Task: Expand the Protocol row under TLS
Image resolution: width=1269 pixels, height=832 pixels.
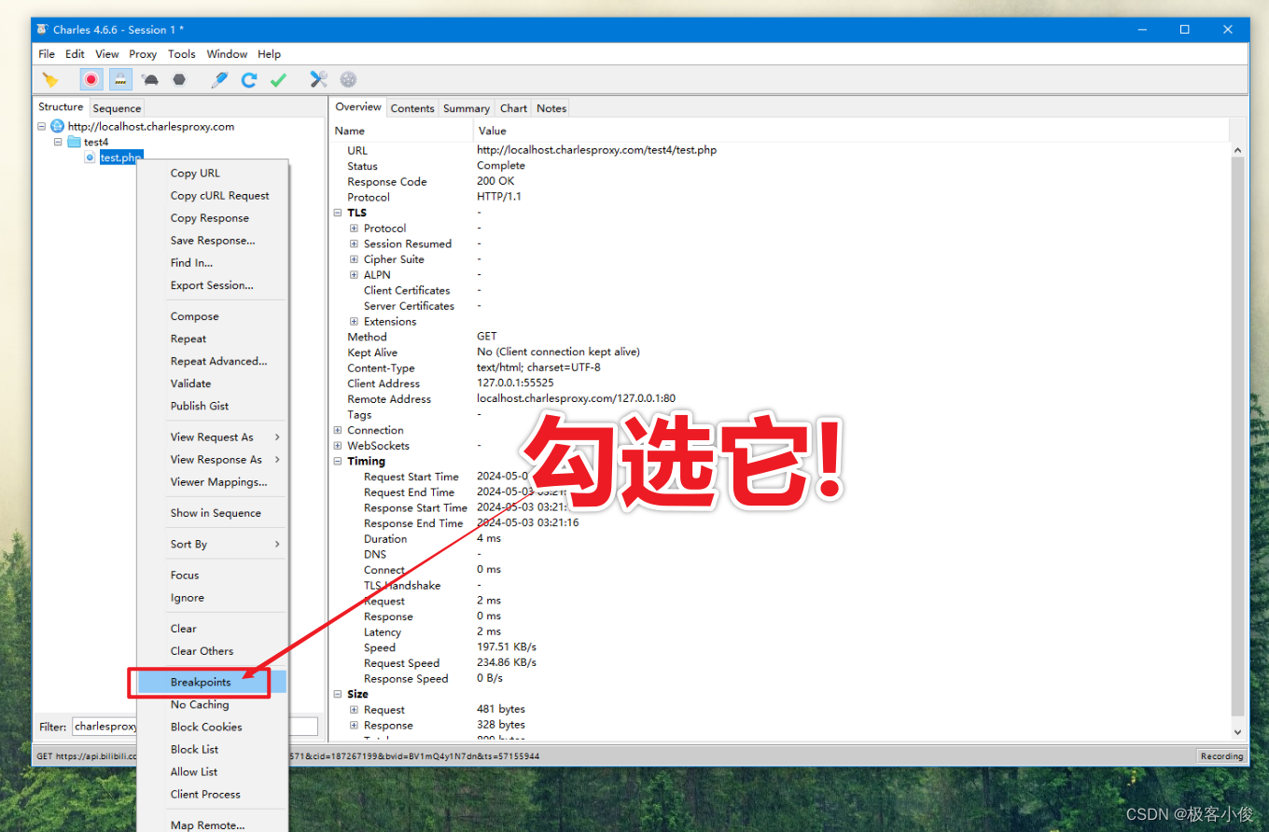Action: point(354,229)
